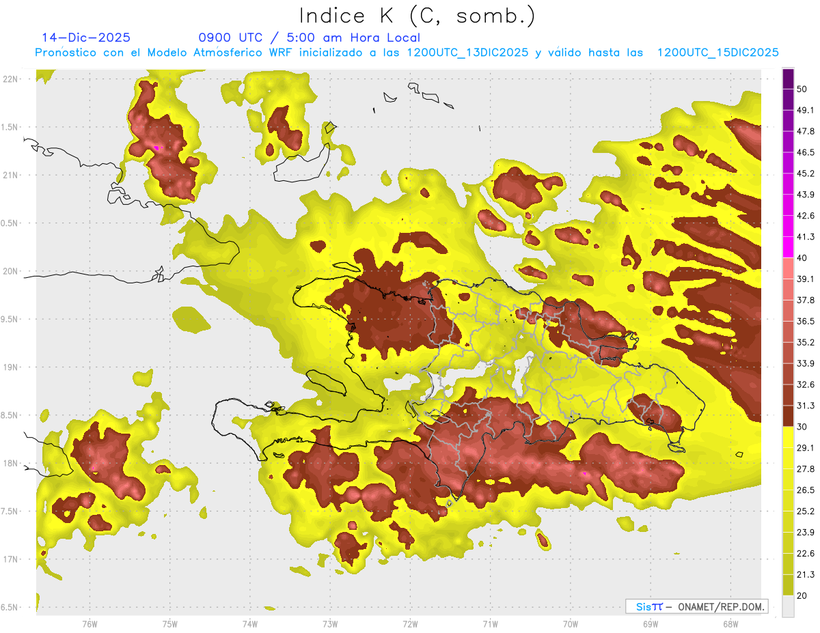
Task: Click the legend value "32.6"
Action: tap(806, 384)
